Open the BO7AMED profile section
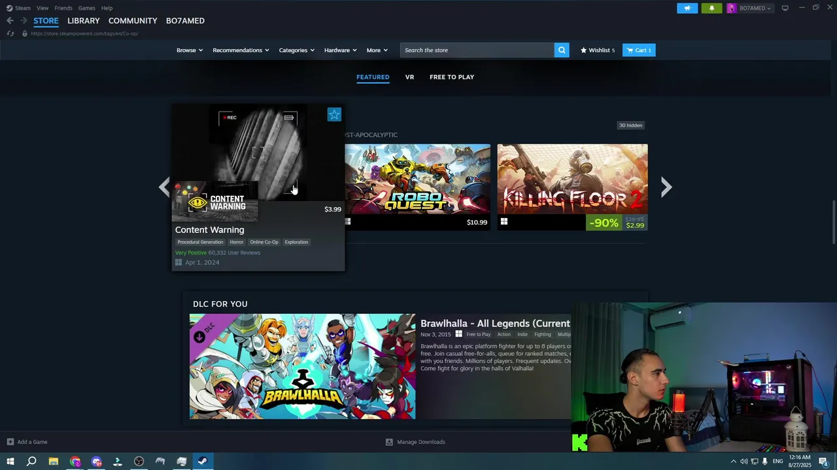Viewport: 837px width, 470px height. 185,21
